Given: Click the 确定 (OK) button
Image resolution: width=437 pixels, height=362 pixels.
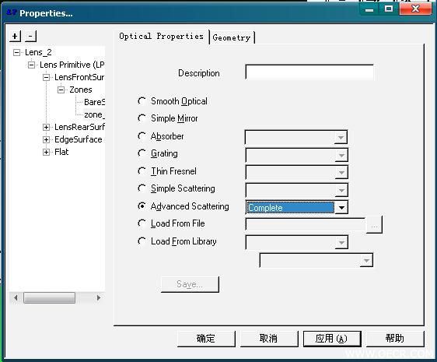Looking at the screenshot, I should (x=206, y=339).
